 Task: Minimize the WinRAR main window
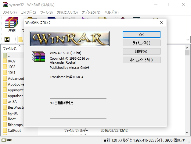pyautogui.click(x=156, y=5)
